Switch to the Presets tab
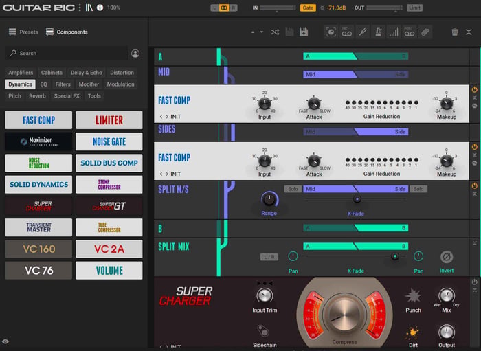This screenshot has width=481, height=351. [x=23, y=32]
